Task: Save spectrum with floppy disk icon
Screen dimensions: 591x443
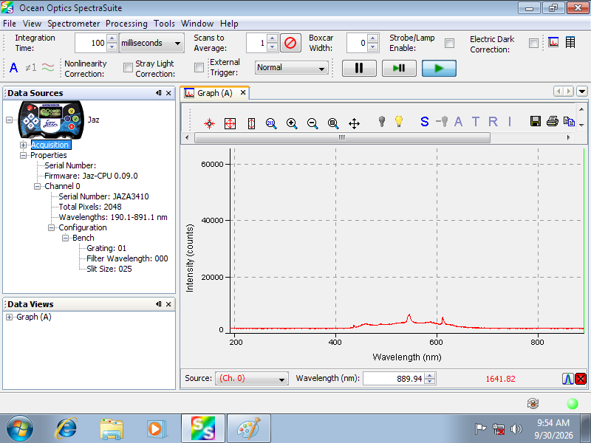Action: pos(535,121)
